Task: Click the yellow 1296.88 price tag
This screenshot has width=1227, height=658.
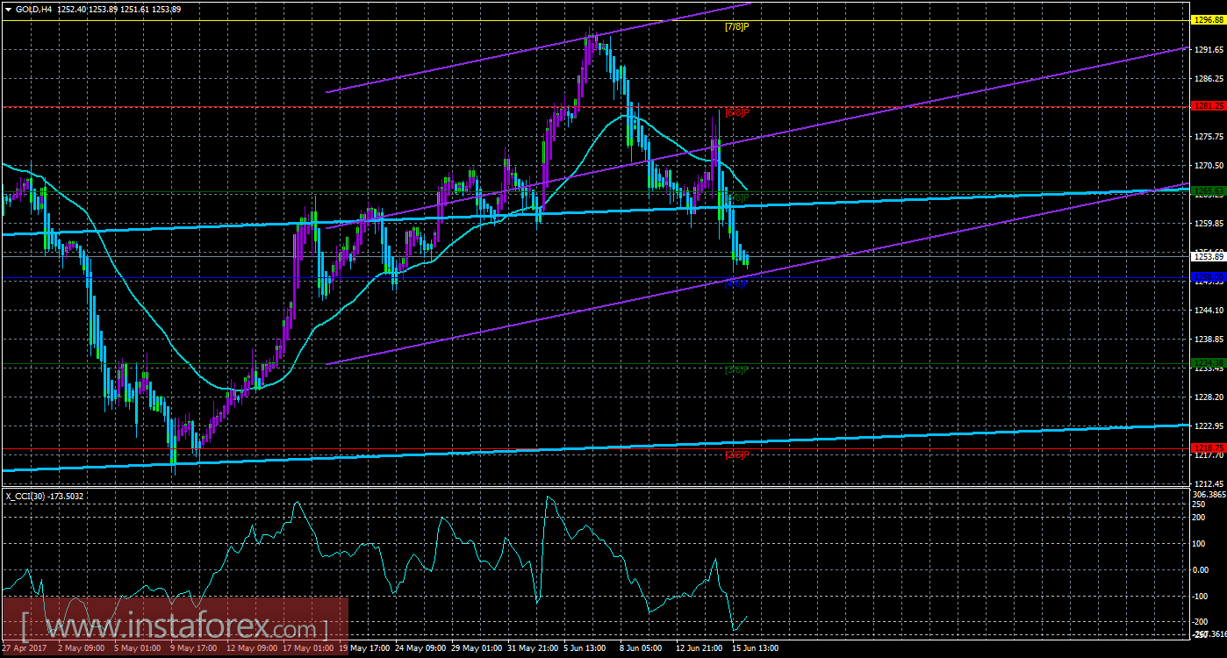Action: pyautogui.click(x=1209, y=20)
